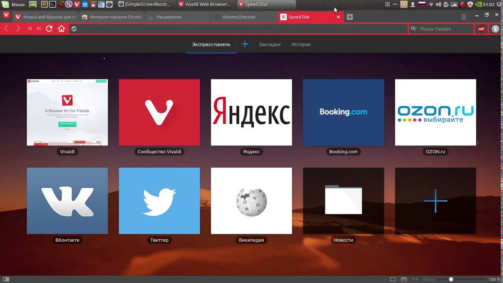Go back with the back arrow
503x283 pixels.
point(6,29)
